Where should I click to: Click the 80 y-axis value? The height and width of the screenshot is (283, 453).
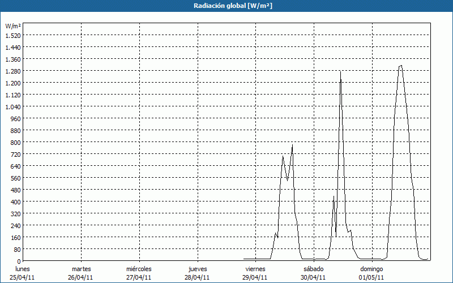(x=18, y=249)
